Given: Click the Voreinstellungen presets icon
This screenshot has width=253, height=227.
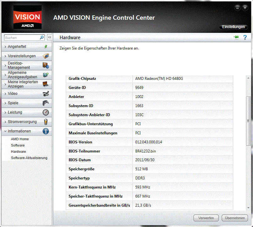Looking at the screenshot, I should coord(46,56).
